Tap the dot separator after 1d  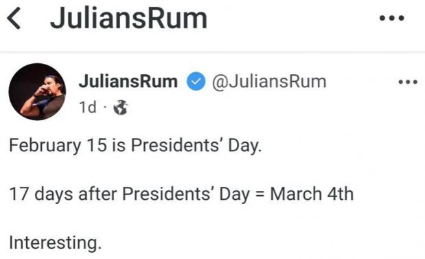[105, 107]
